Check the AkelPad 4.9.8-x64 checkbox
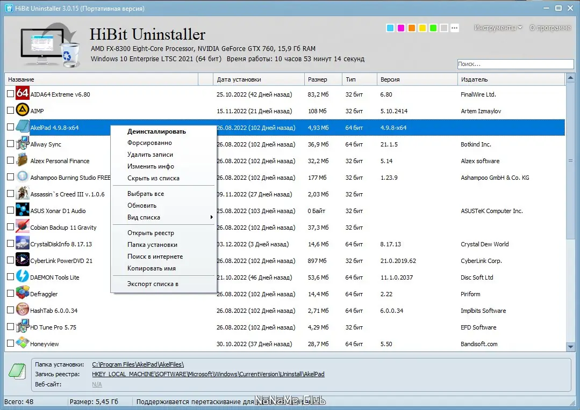The height and width of the screenshot is (410, 580). (10, 127)
